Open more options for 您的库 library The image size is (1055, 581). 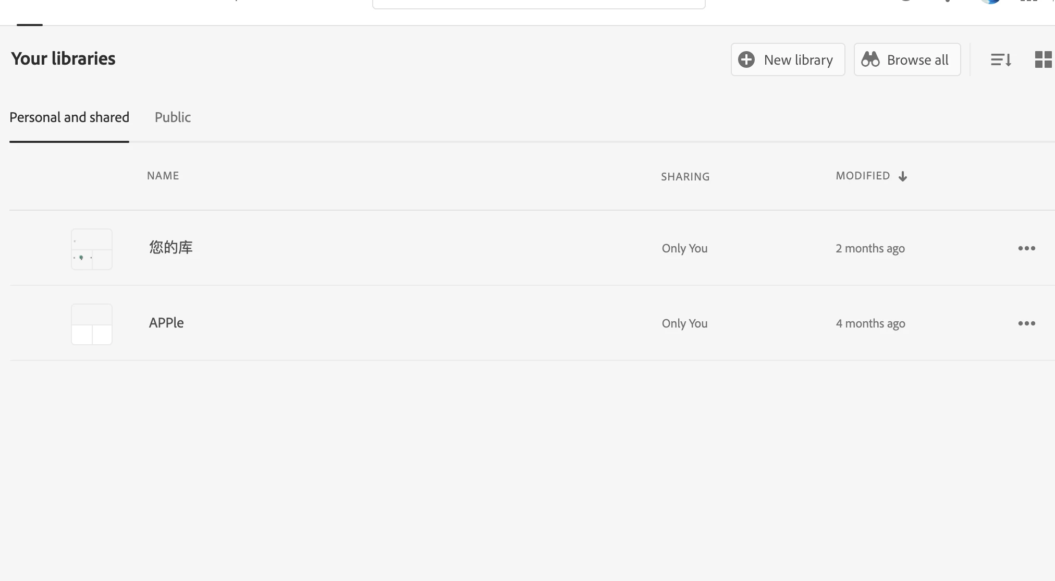point(1026,248)
